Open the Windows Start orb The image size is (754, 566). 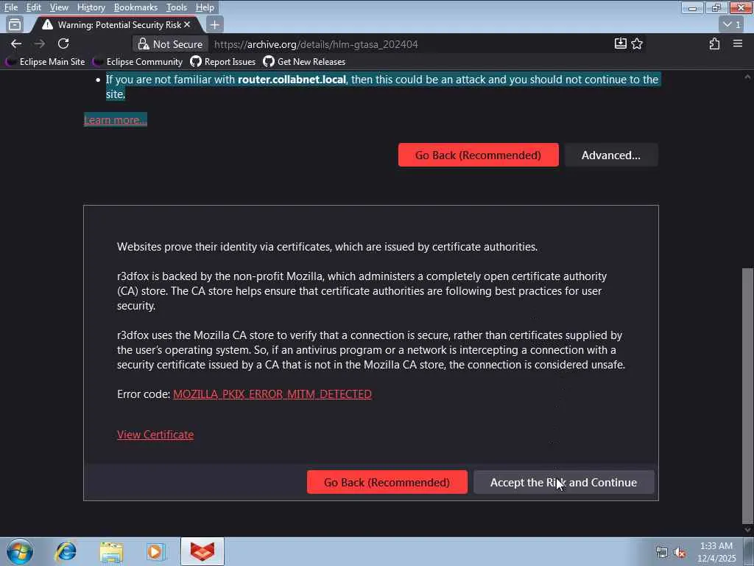[20, 551]
